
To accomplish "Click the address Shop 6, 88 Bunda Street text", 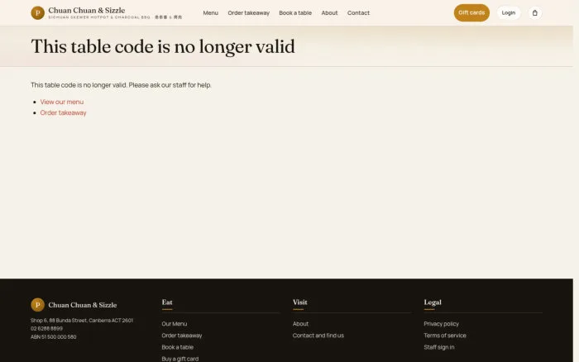I will (82, 321).
